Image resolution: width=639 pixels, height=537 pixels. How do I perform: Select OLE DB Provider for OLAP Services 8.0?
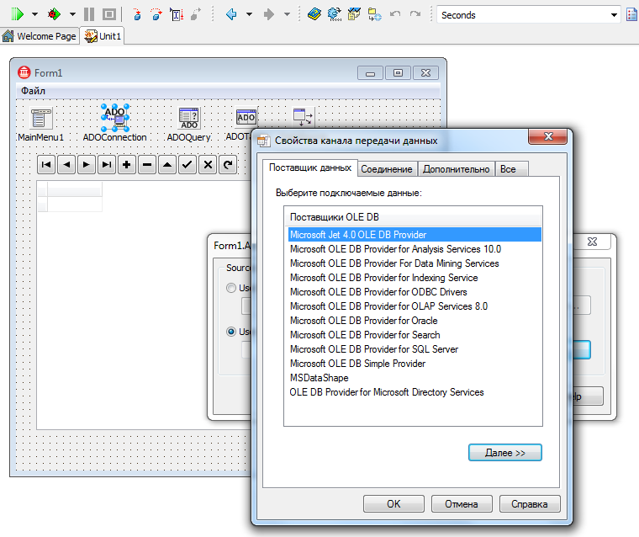click(x=415, y=306)
